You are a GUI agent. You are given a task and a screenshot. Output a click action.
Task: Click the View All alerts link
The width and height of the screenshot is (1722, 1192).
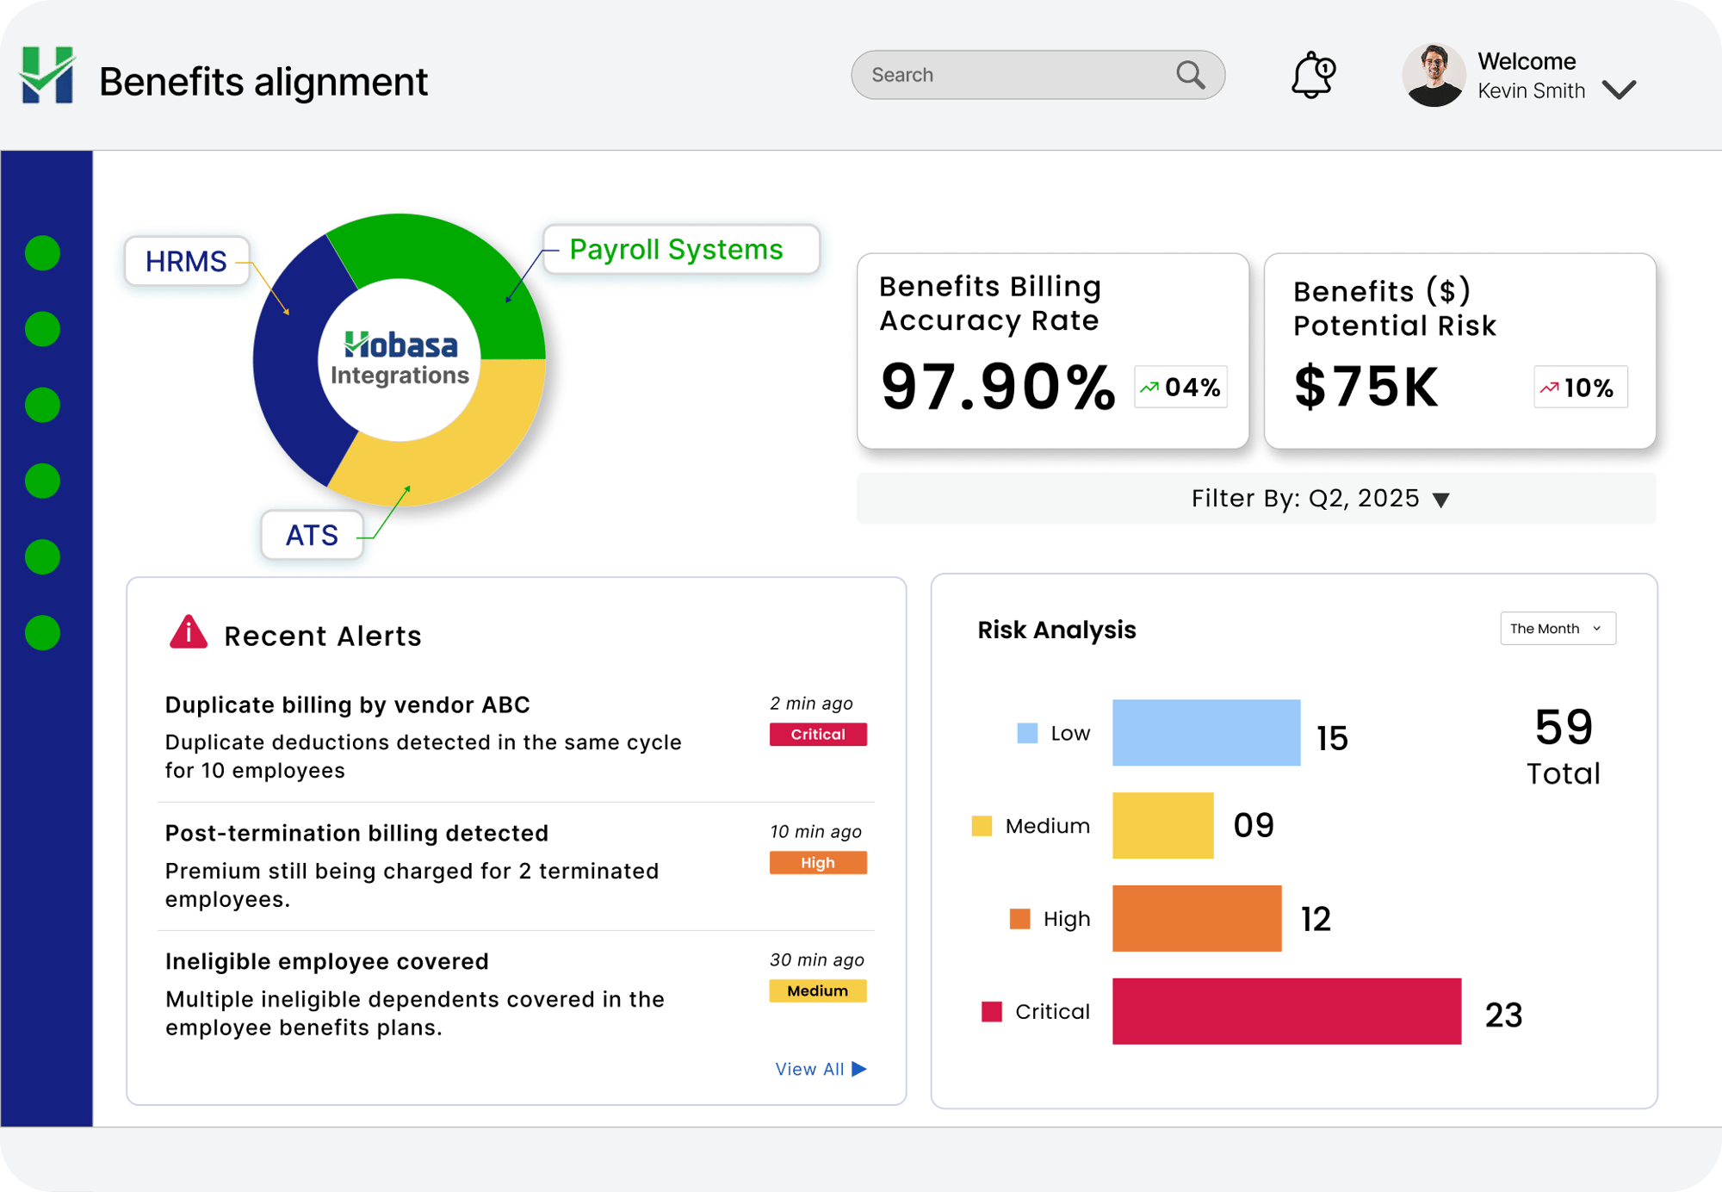click(x=809, y=1069)
